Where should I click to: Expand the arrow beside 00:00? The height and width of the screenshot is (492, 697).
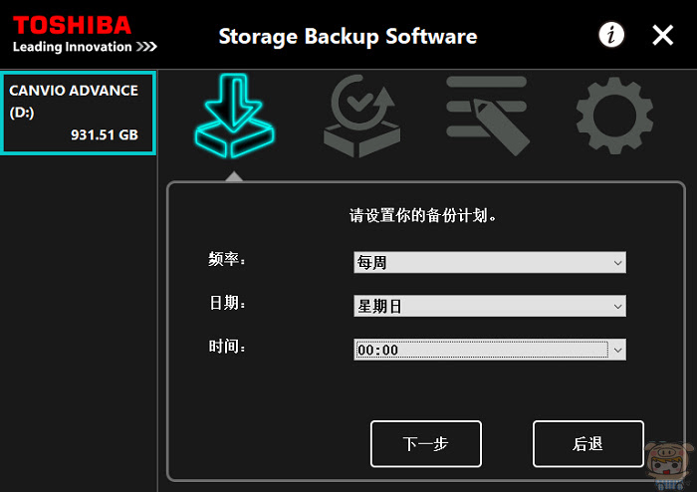pyautogui.click(x=618, y=350)
